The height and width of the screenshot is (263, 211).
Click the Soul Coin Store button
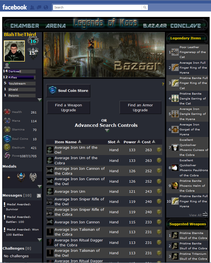click(68, 91)
